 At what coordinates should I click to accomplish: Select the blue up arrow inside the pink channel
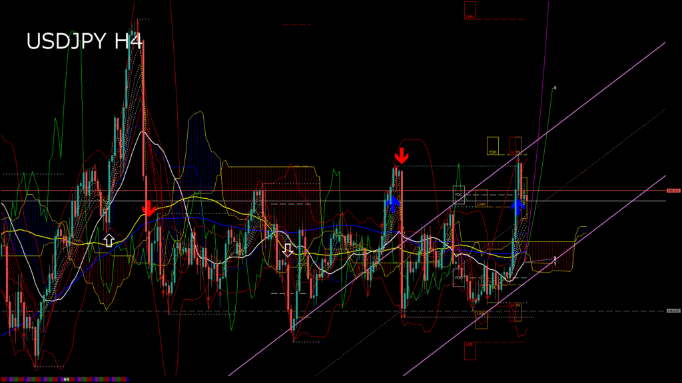tap(517, 205)
